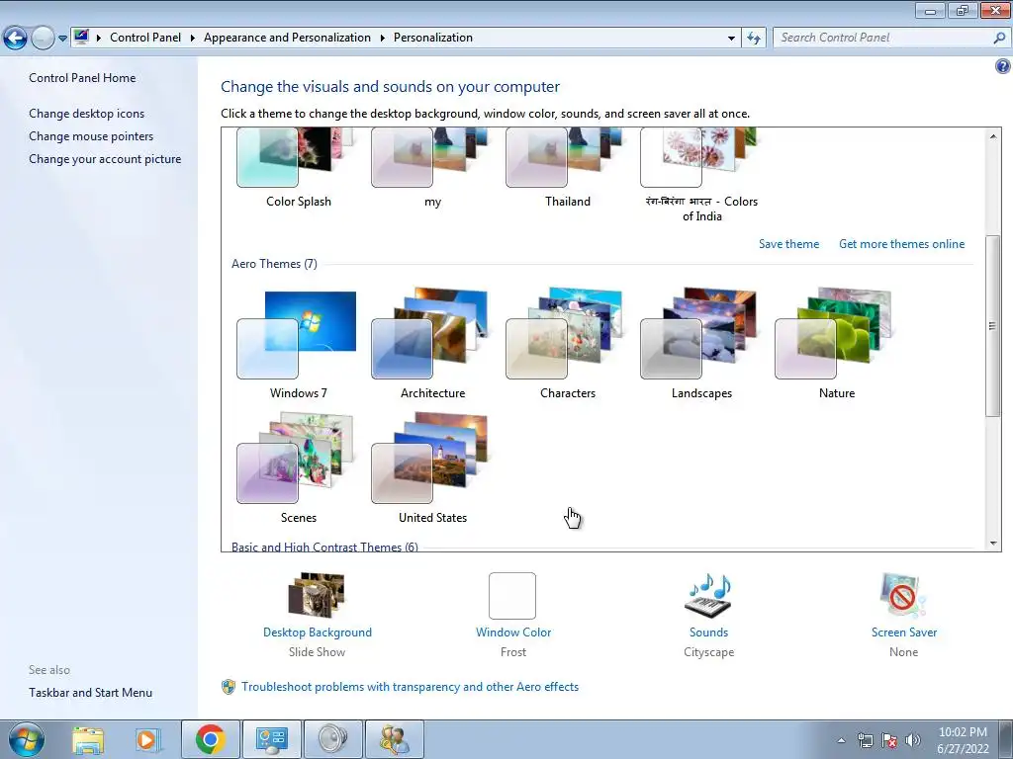
Task: Click the Search Control Panel field
Action: point(883,38)
